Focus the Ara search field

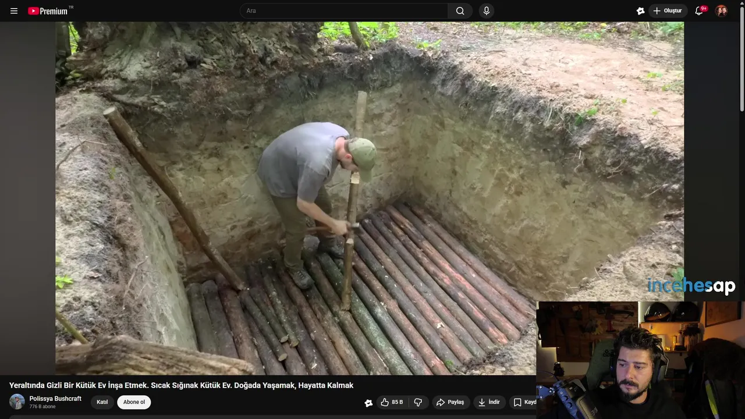(x=344, y=11)
